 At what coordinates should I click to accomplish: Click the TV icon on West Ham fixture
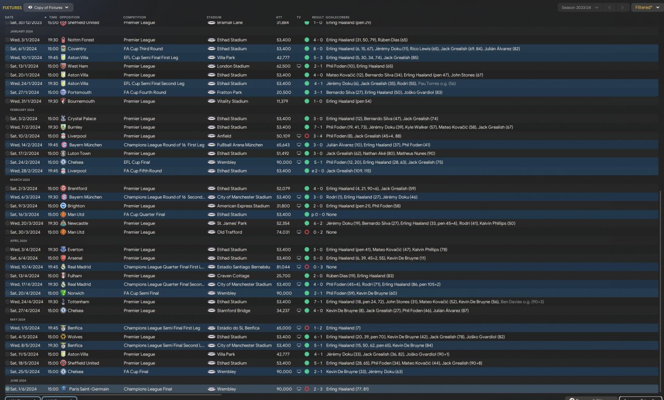[x=299, y=66]
